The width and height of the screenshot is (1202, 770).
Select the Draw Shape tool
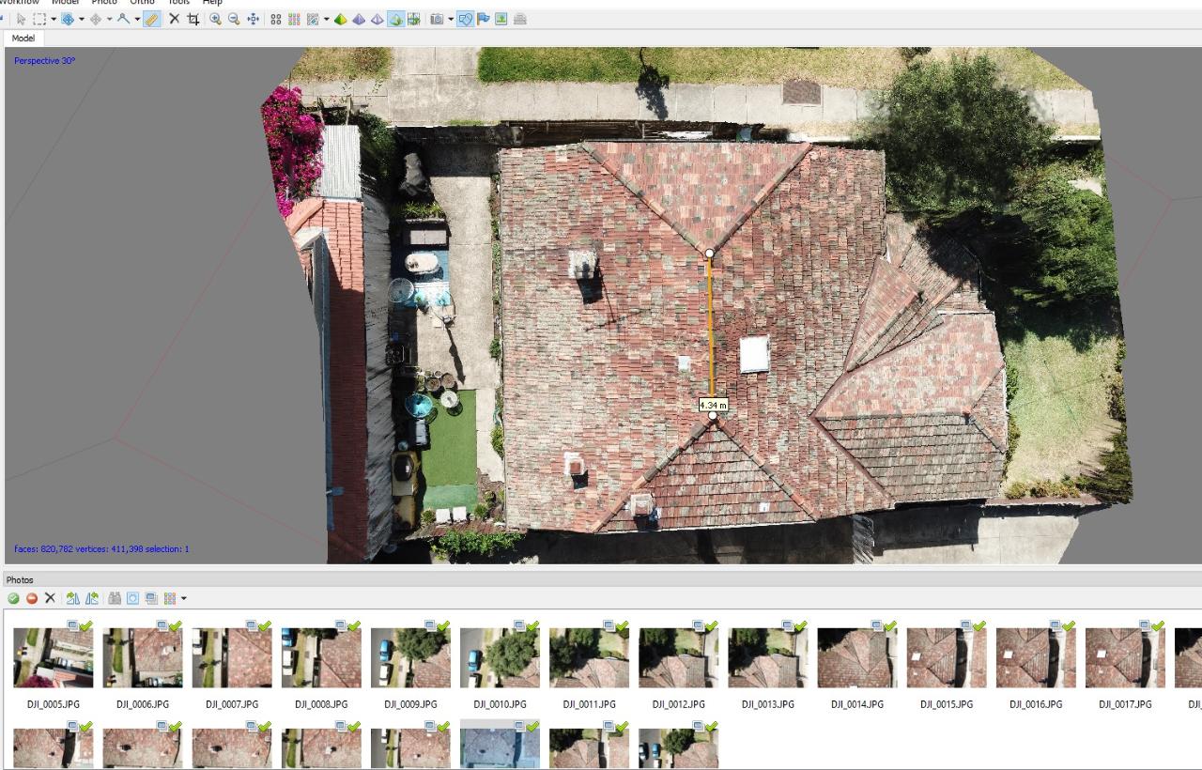[124, 19]
